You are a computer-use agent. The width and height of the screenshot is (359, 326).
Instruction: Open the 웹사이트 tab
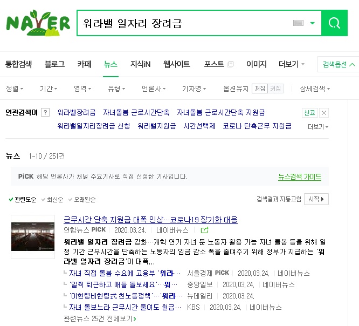176,64
